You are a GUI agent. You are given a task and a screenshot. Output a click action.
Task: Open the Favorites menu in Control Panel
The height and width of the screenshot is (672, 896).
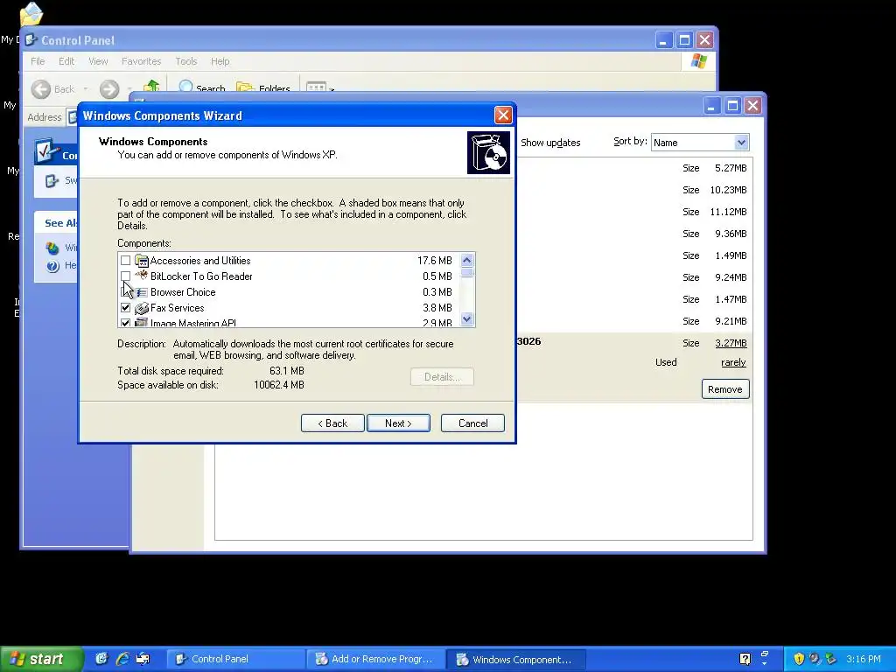click(141, 61)
